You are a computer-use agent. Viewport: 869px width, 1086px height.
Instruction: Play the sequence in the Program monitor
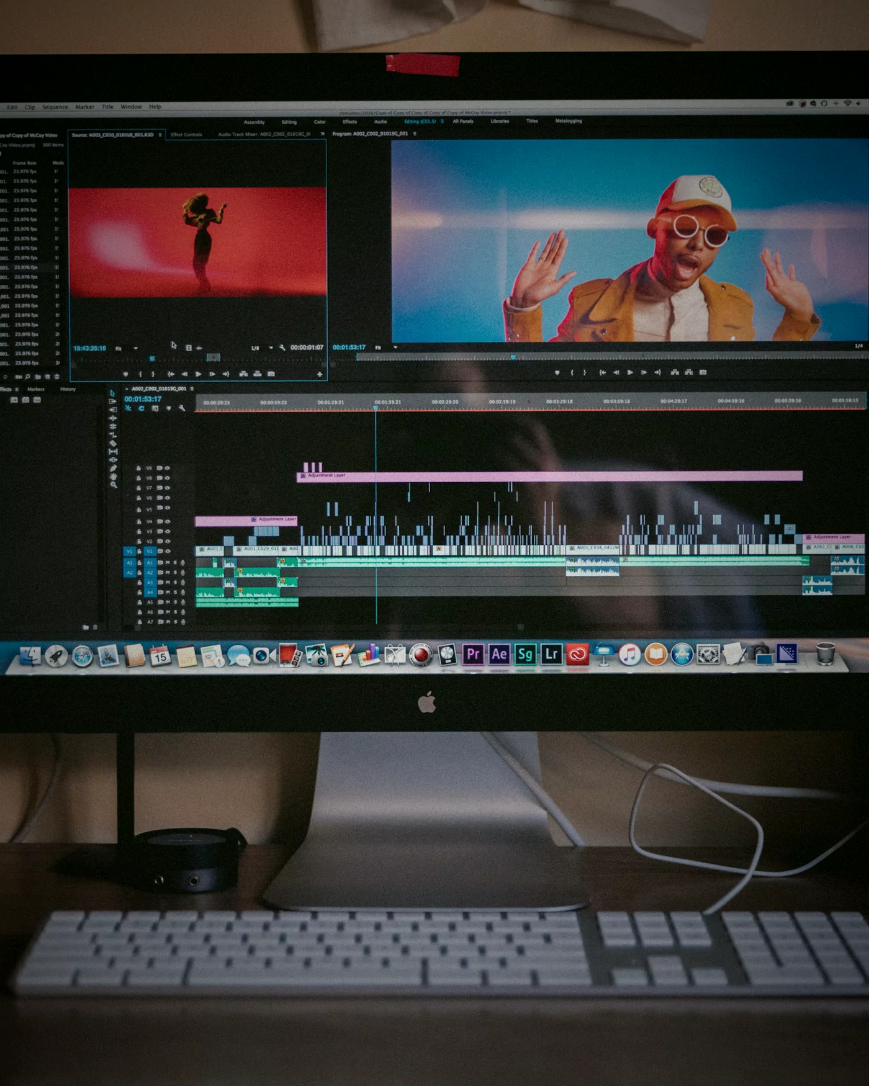630,372
